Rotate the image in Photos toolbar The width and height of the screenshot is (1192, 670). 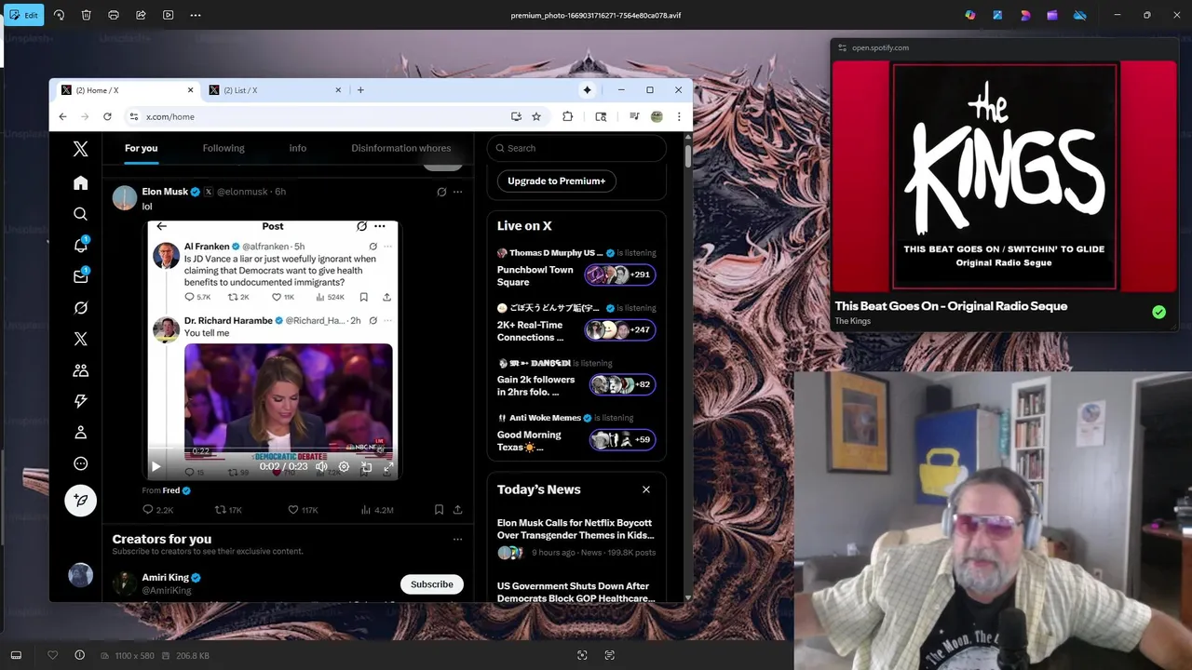point(60,15)
